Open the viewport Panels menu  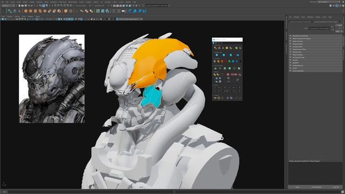click(x=38, y=17)
